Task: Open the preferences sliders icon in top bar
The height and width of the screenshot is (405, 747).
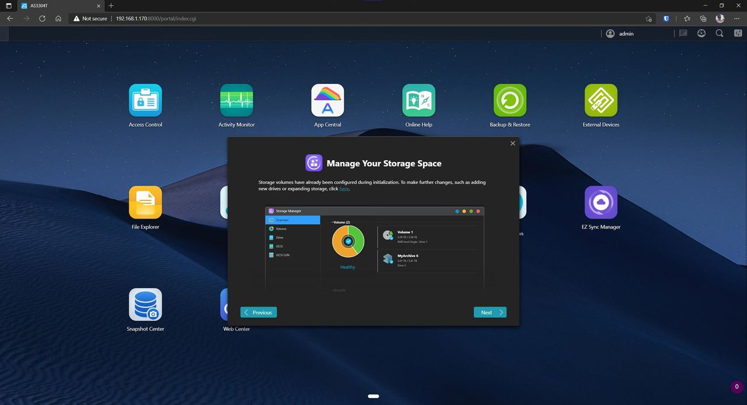Action: [x=738, y=34]
